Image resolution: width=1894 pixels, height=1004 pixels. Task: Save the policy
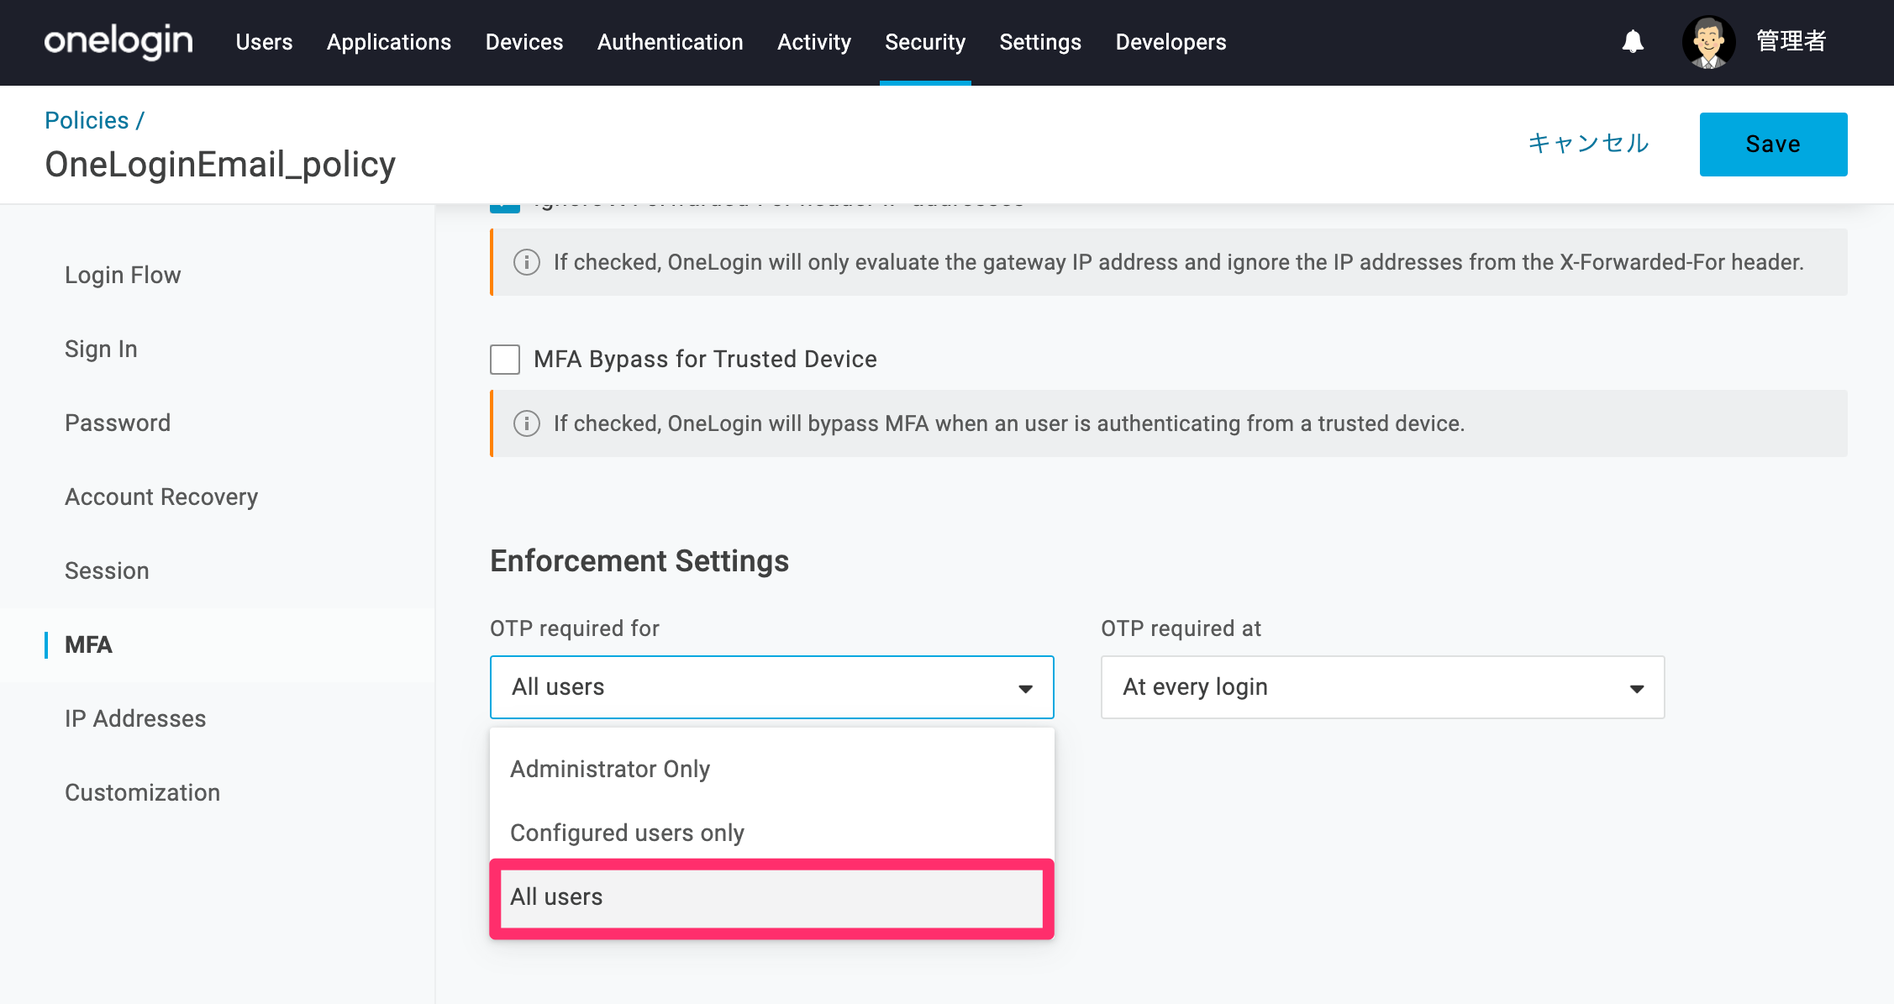point(1773,145)
